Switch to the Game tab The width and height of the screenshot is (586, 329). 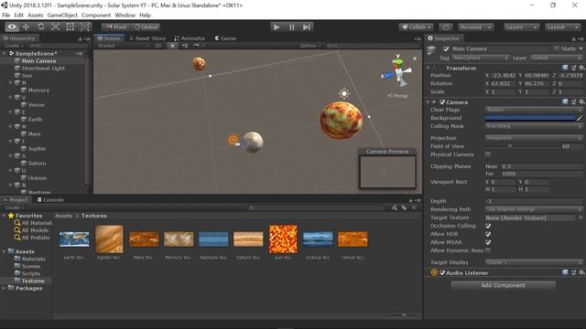tap(225, 38)
